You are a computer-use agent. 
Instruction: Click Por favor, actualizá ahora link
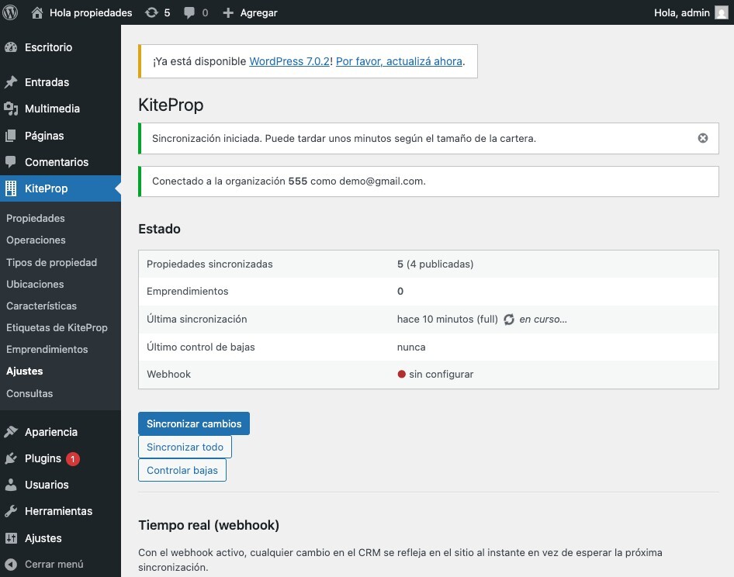[x=400, y=61]
